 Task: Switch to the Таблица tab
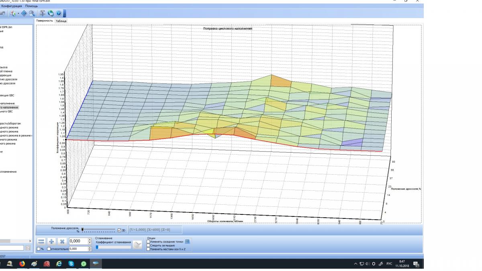coord(61,20)
